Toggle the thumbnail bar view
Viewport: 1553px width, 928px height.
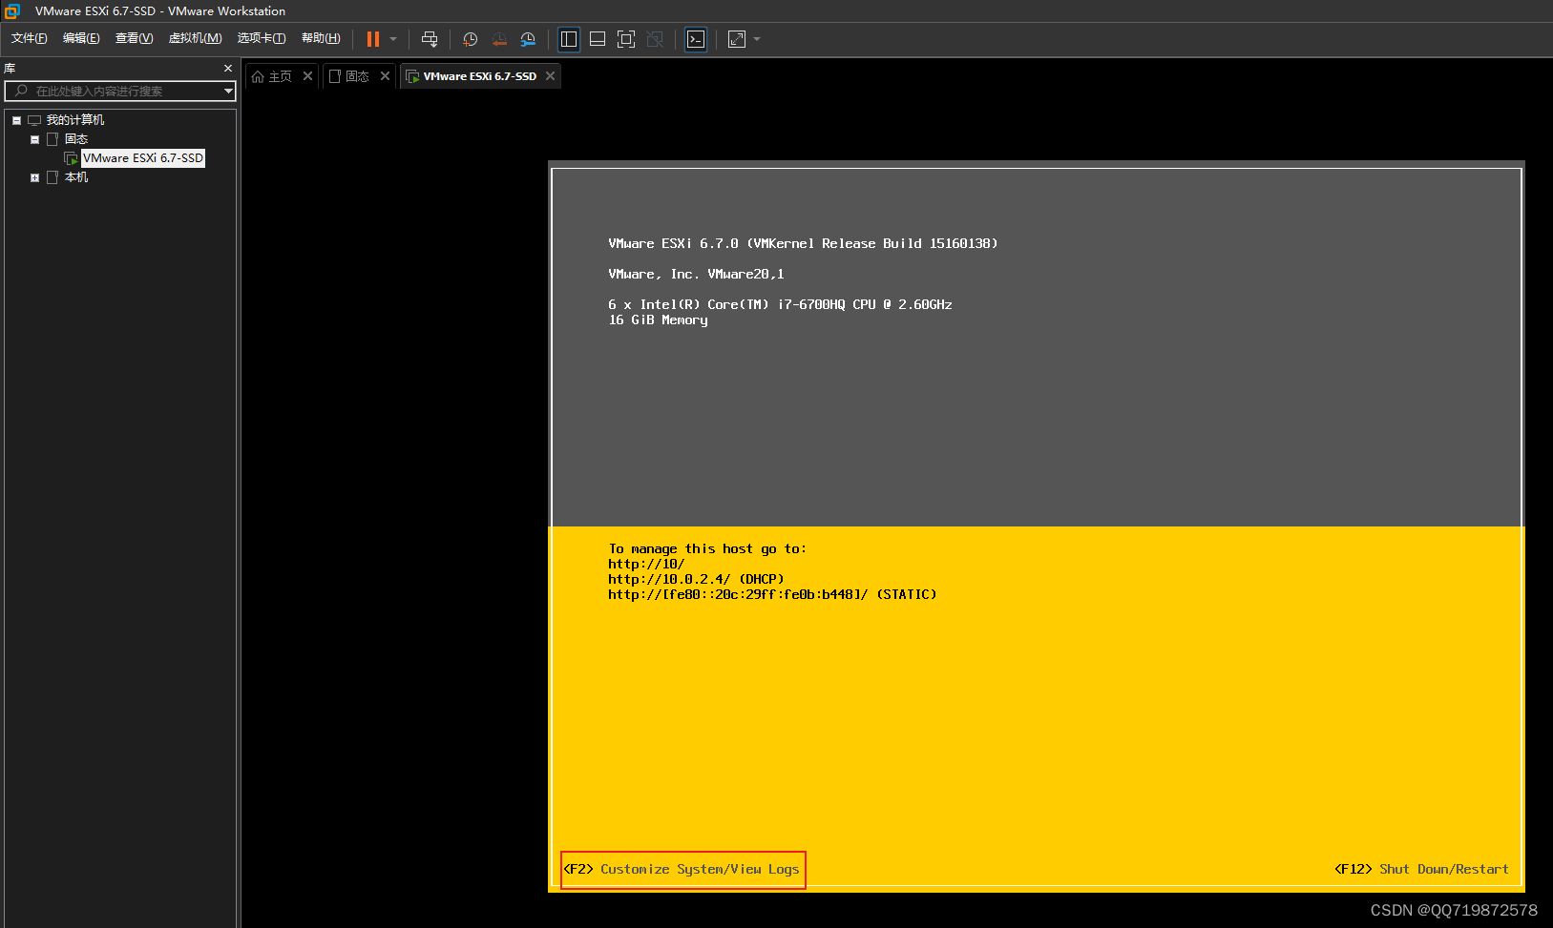pos(598,39)
